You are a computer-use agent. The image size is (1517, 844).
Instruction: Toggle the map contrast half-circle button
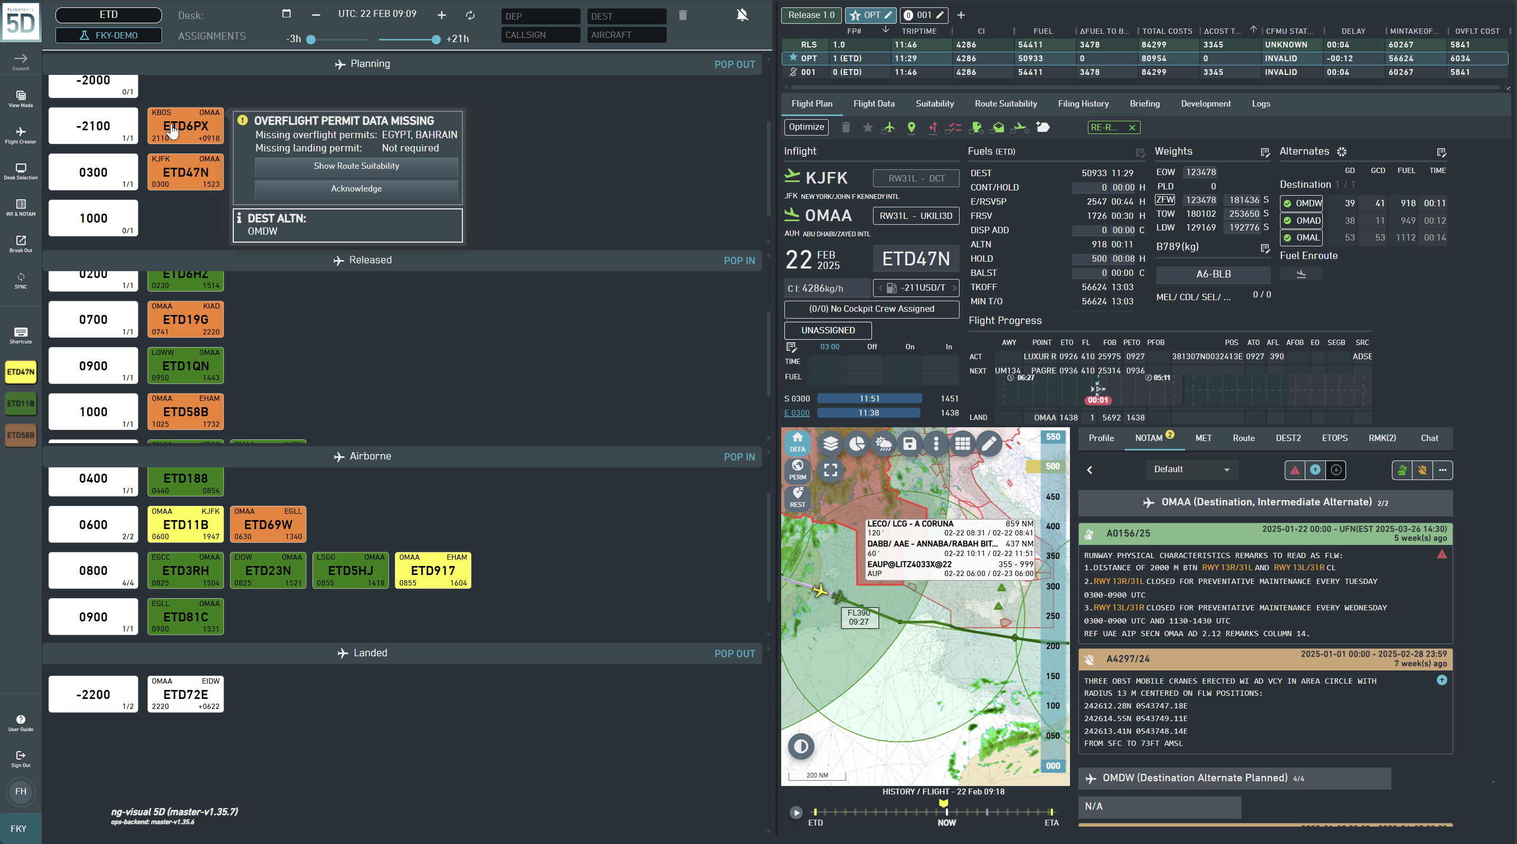(801, 746)
